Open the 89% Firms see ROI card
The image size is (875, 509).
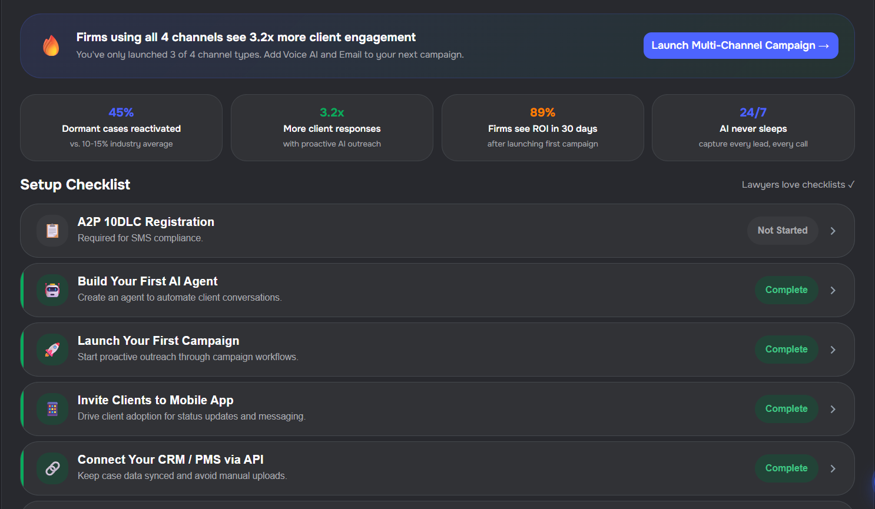click(542, 128)
